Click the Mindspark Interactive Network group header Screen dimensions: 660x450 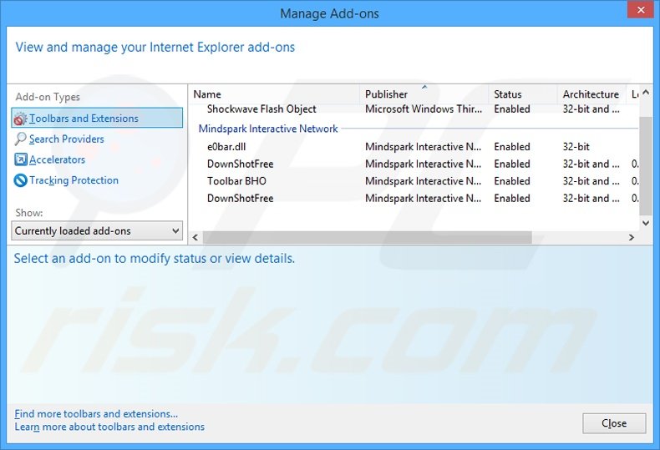click(268, 129)
